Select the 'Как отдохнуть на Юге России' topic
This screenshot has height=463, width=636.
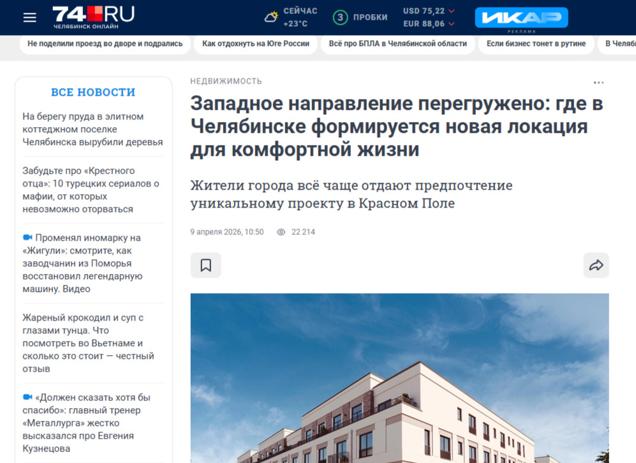(256, 44)
